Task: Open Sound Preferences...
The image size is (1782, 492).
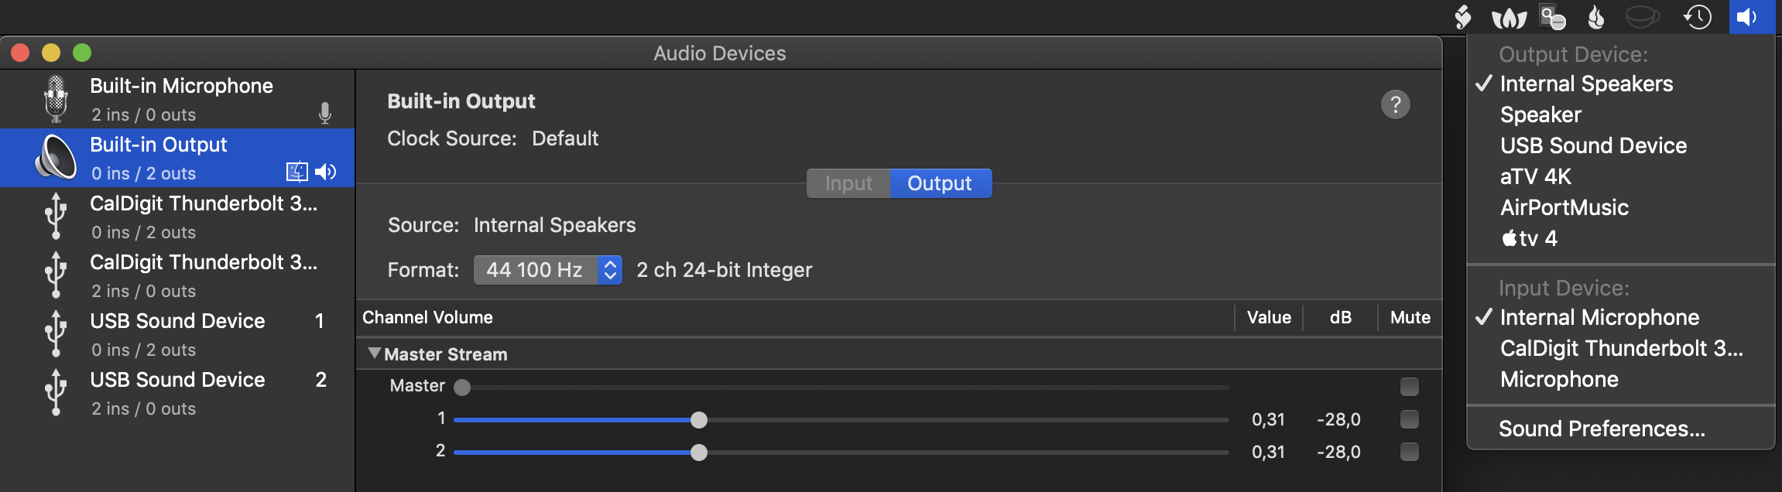Action: 1602,429
